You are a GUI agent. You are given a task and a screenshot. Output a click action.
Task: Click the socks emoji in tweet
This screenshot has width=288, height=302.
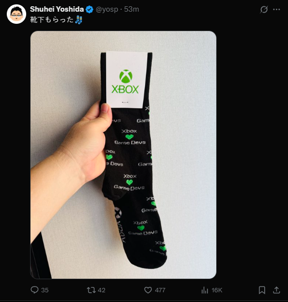coord(79,20)
